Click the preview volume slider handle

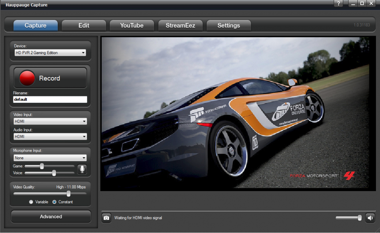(x=360, y=218)
